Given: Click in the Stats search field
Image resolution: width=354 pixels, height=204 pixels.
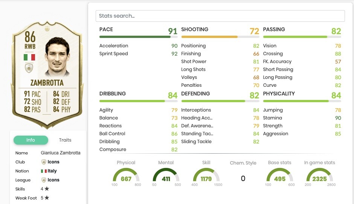Looking at the screenshot, I should tap(220, 16).
